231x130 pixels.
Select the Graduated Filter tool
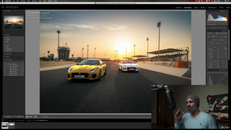click(x=218, y=28)
